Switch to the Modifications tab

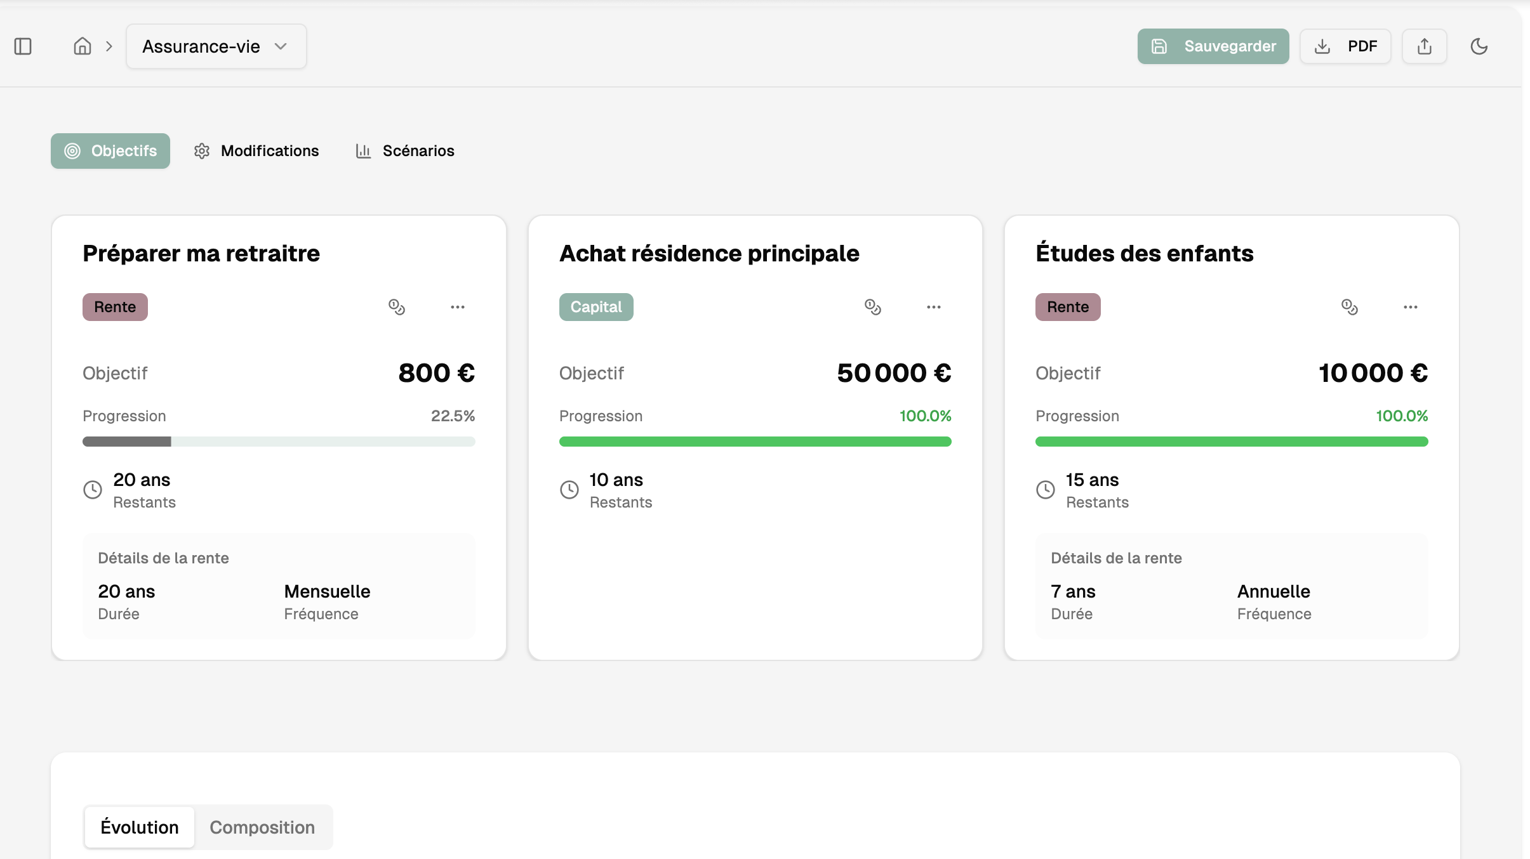click(256, 151)
